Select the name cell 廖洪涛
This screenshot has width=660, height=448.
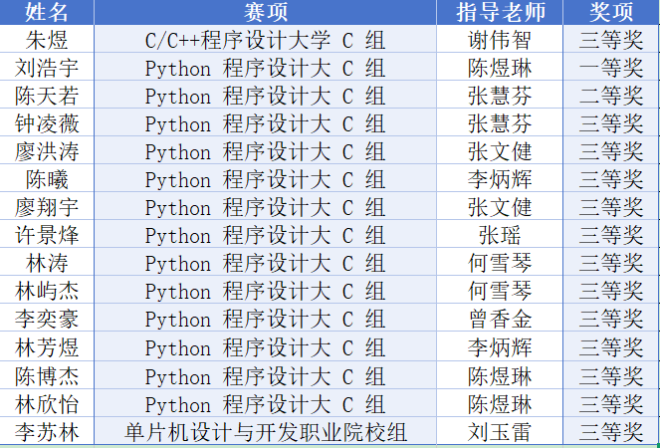[47, 150]
